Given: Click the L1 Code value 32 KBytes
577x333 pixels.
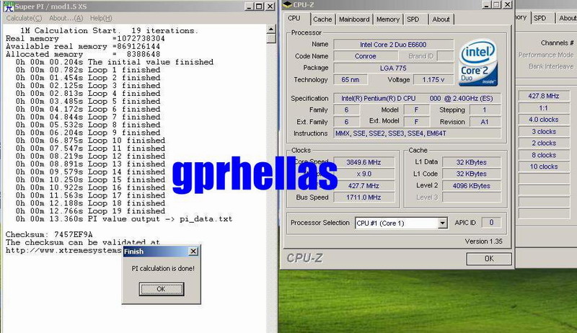Looking at the screenshot, I should pyautogui.click(x=472, y=174).
